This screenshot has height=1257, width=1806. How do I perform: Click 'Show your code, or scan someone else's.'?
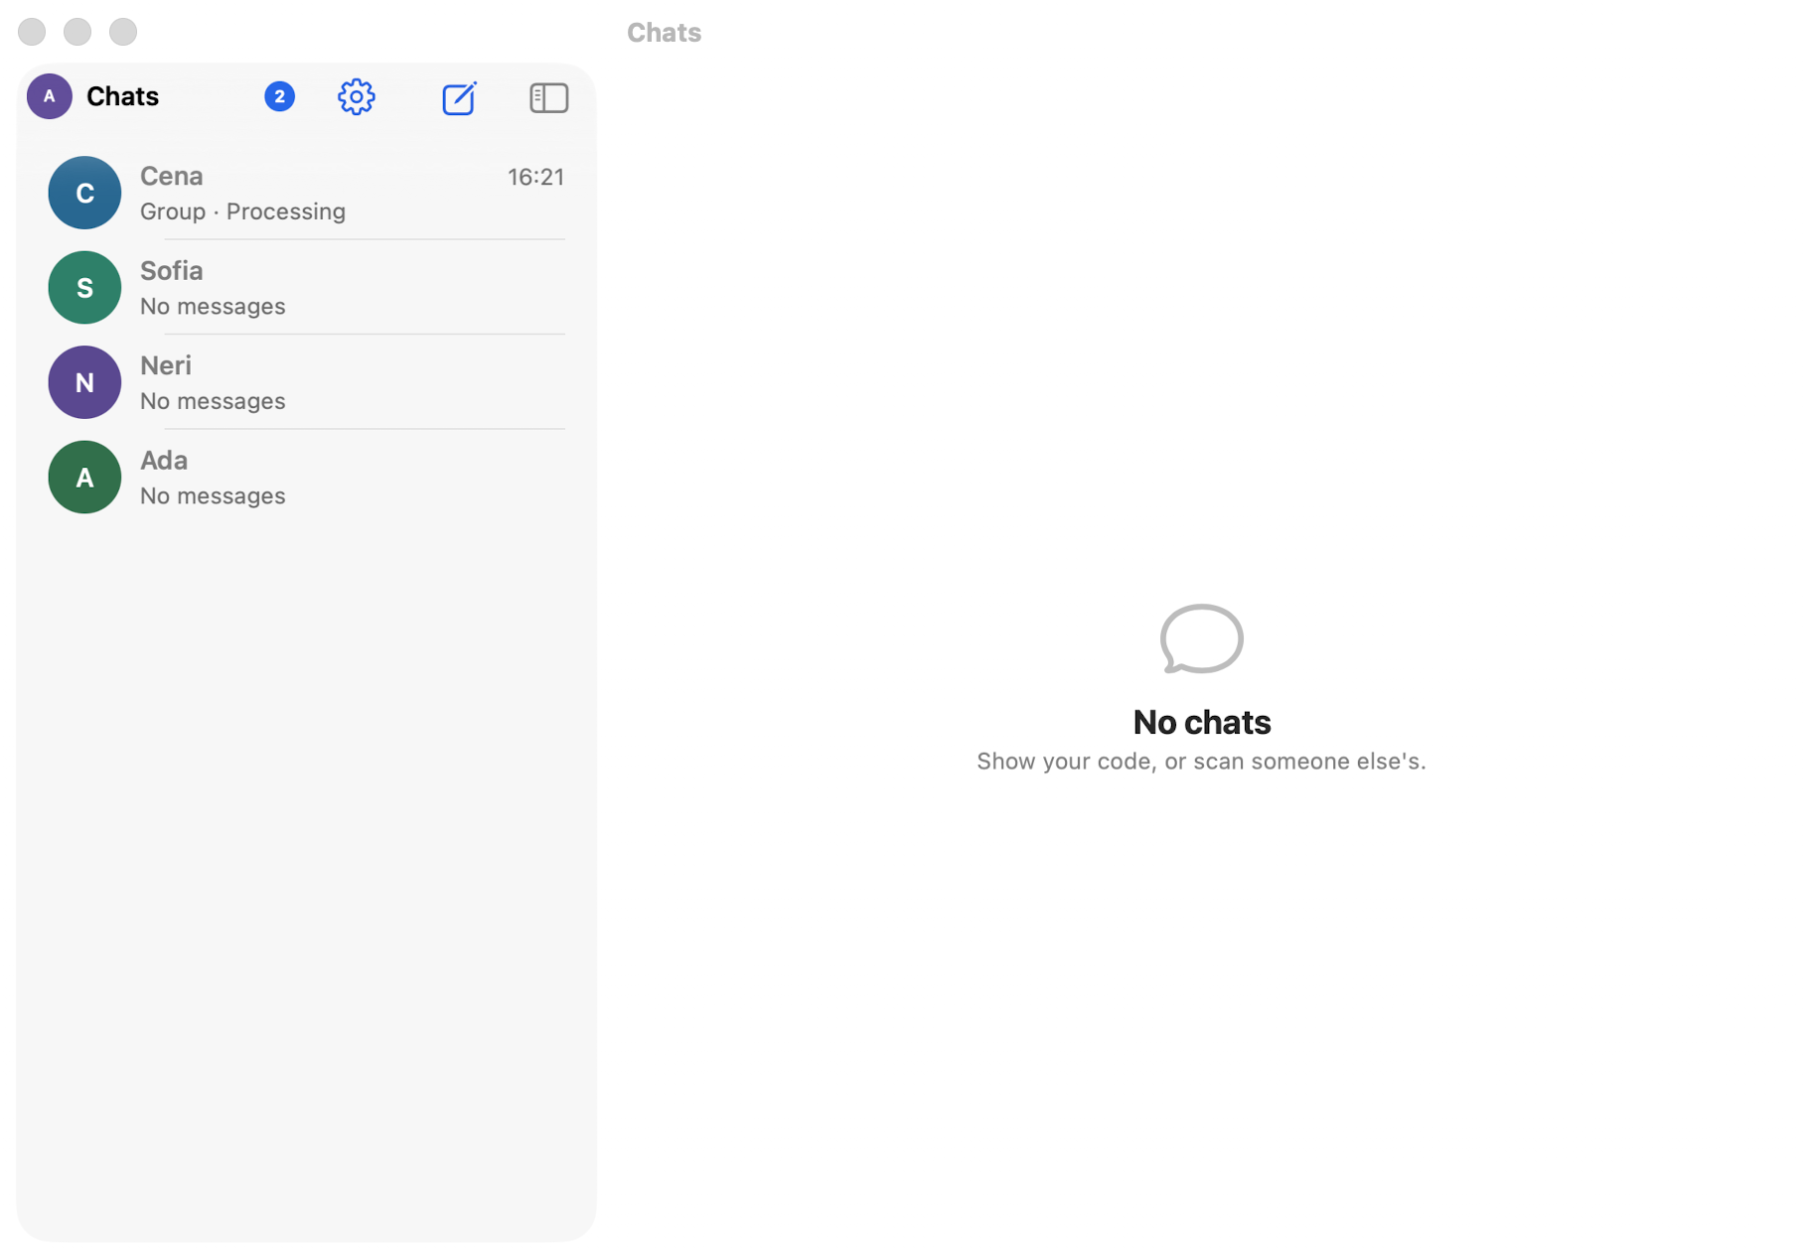pyautogui.click(x=1201, y=761)
